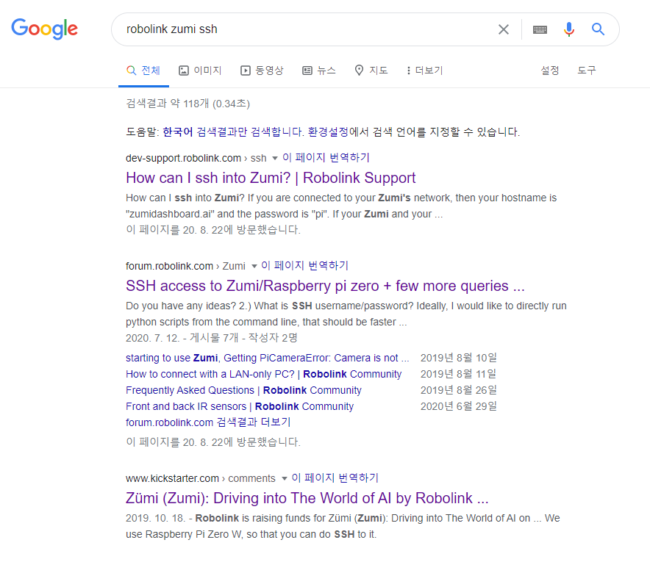Open 'How to connect with a LAN-only PC?' link
650x562 pixels.
pos(264,374)
